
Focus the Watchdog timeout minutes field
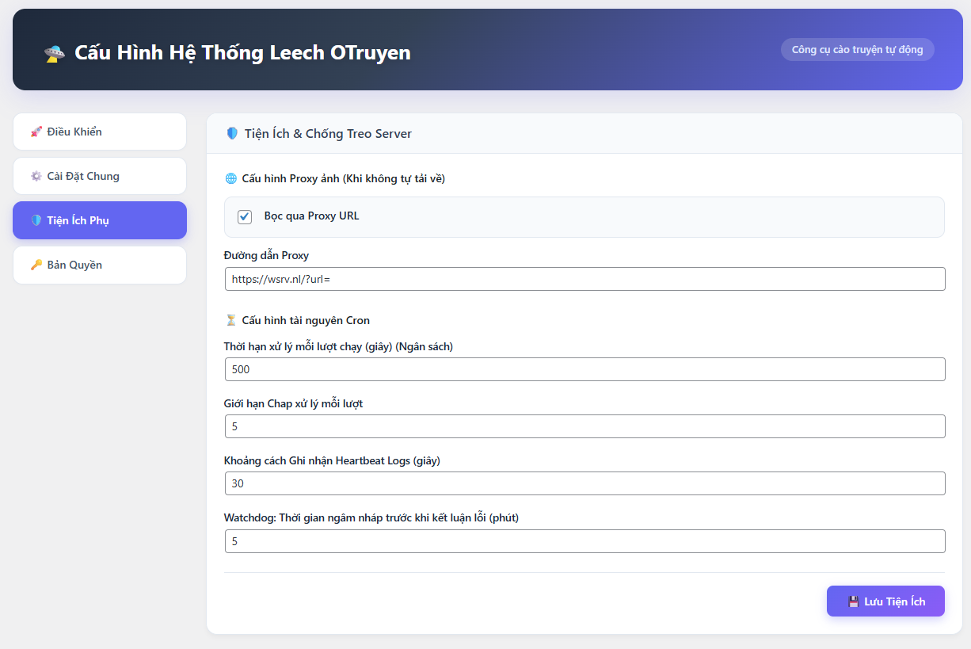click(x=585, y=541)
